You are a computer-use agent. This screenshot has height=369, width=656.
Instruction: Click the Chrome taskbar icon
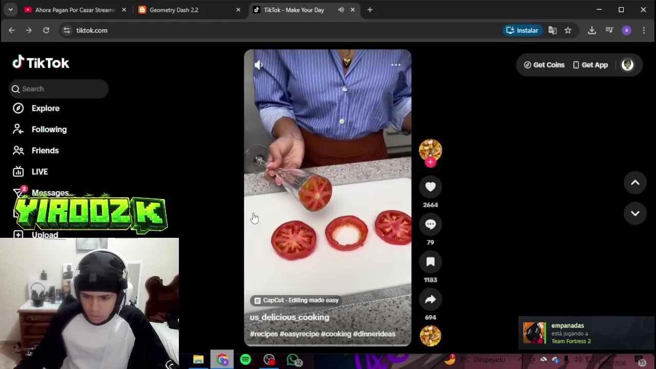[x=222, y=360]
